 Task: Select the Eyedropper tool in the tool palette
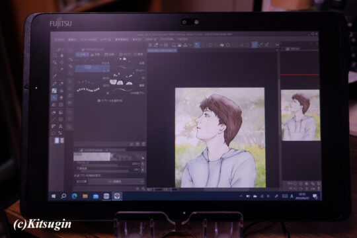click(55, 77)
